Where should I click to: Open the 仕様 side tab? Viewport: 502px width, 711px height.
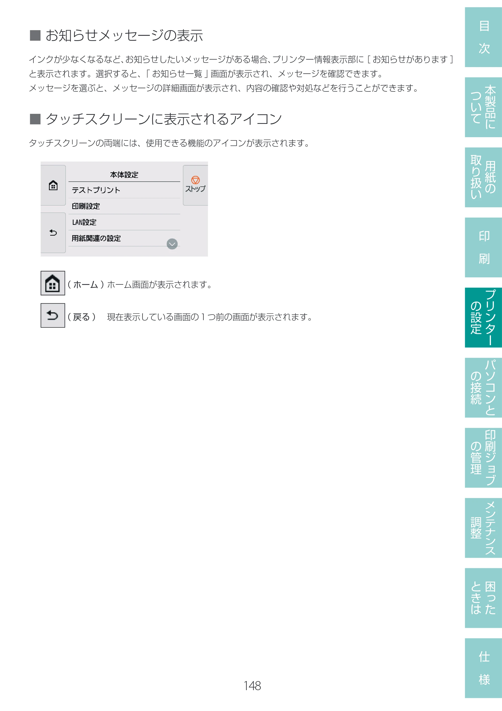483,668
